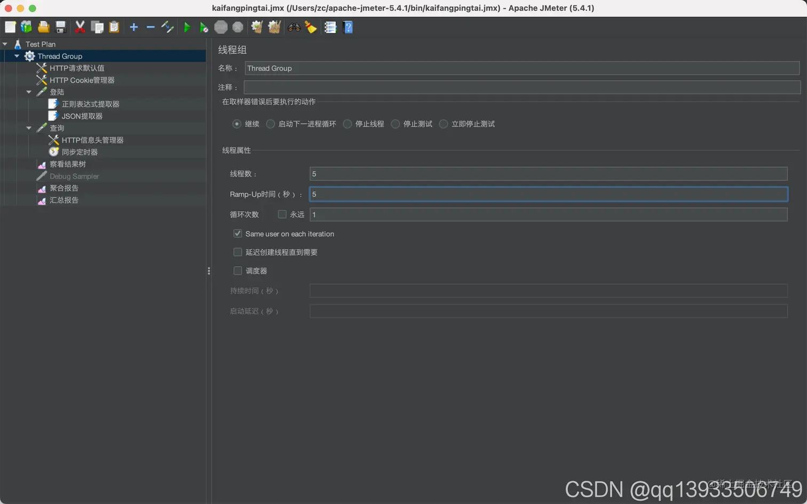
Task: Open the Templates toolbar icon
Action: pos(26,27)
